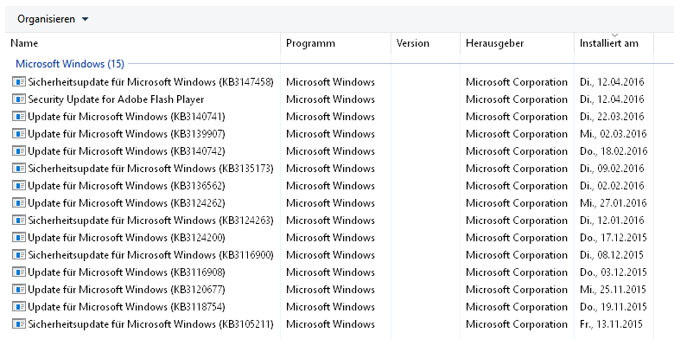Click the Version column header

(x=425, y=43)
